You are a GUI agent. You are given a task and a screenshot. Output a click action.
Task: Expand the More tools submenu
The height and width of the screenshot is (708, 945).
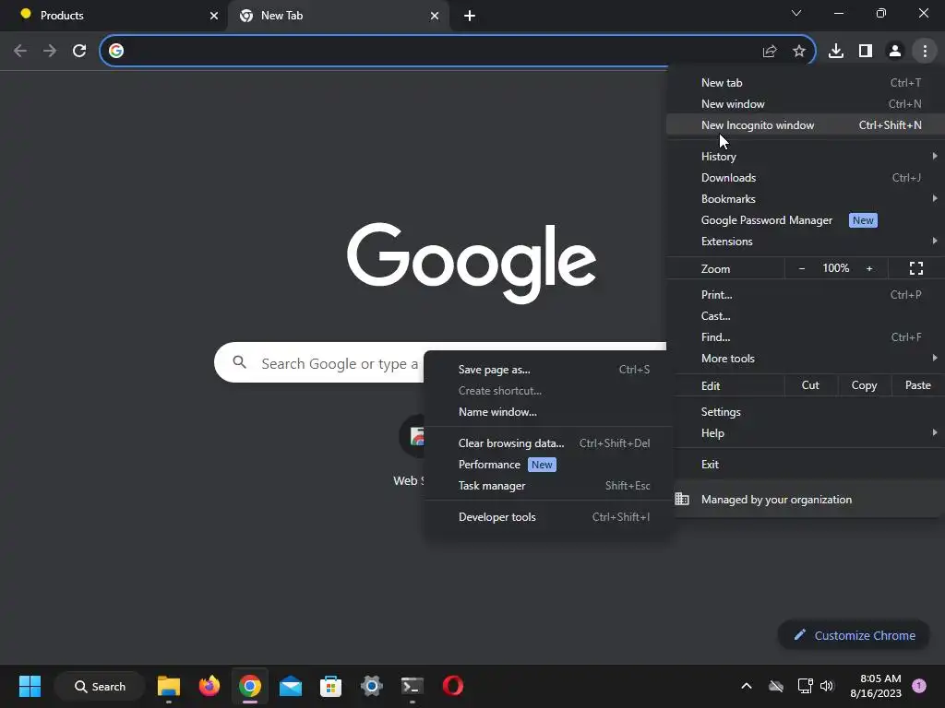805,359
